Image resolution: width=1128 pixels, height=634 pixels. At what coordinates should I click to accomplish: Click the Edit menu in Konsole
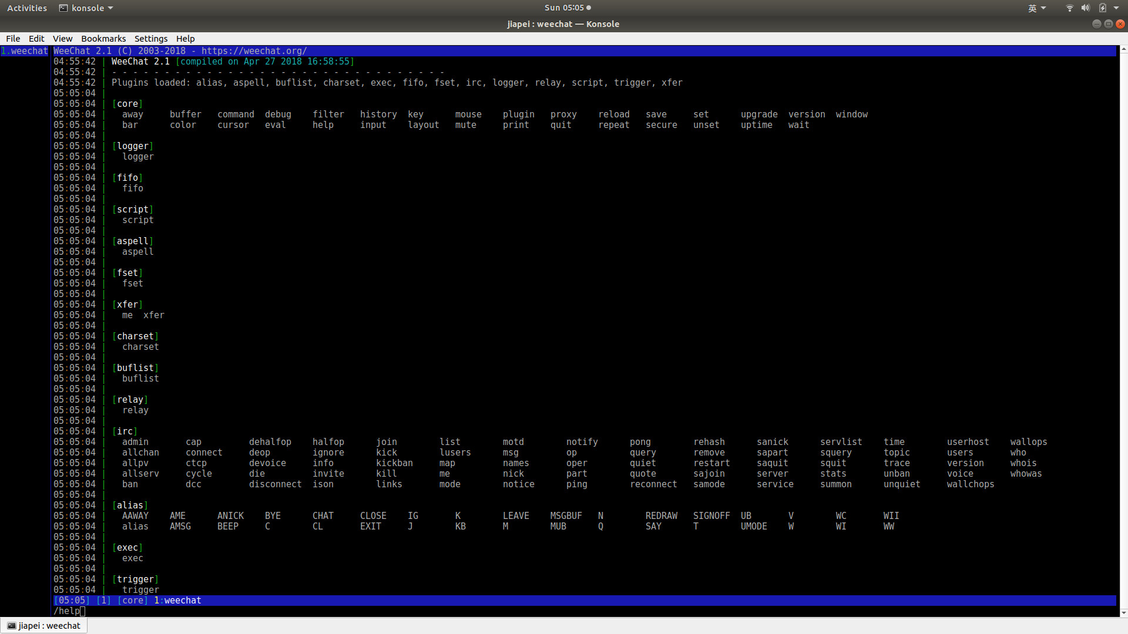(x=36, y=38)
